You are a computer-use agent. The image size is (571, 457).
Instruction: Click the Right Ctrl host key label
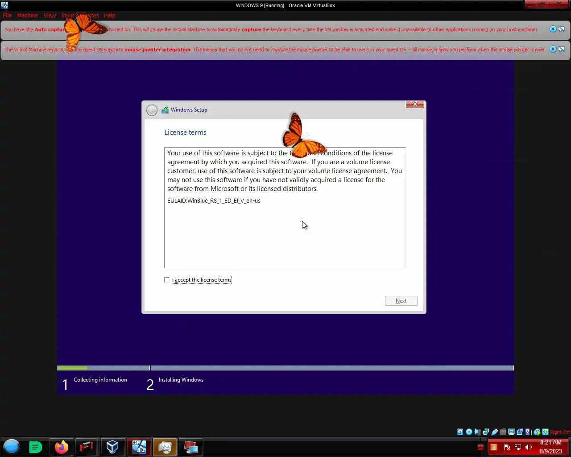click(x=560, y=432)
